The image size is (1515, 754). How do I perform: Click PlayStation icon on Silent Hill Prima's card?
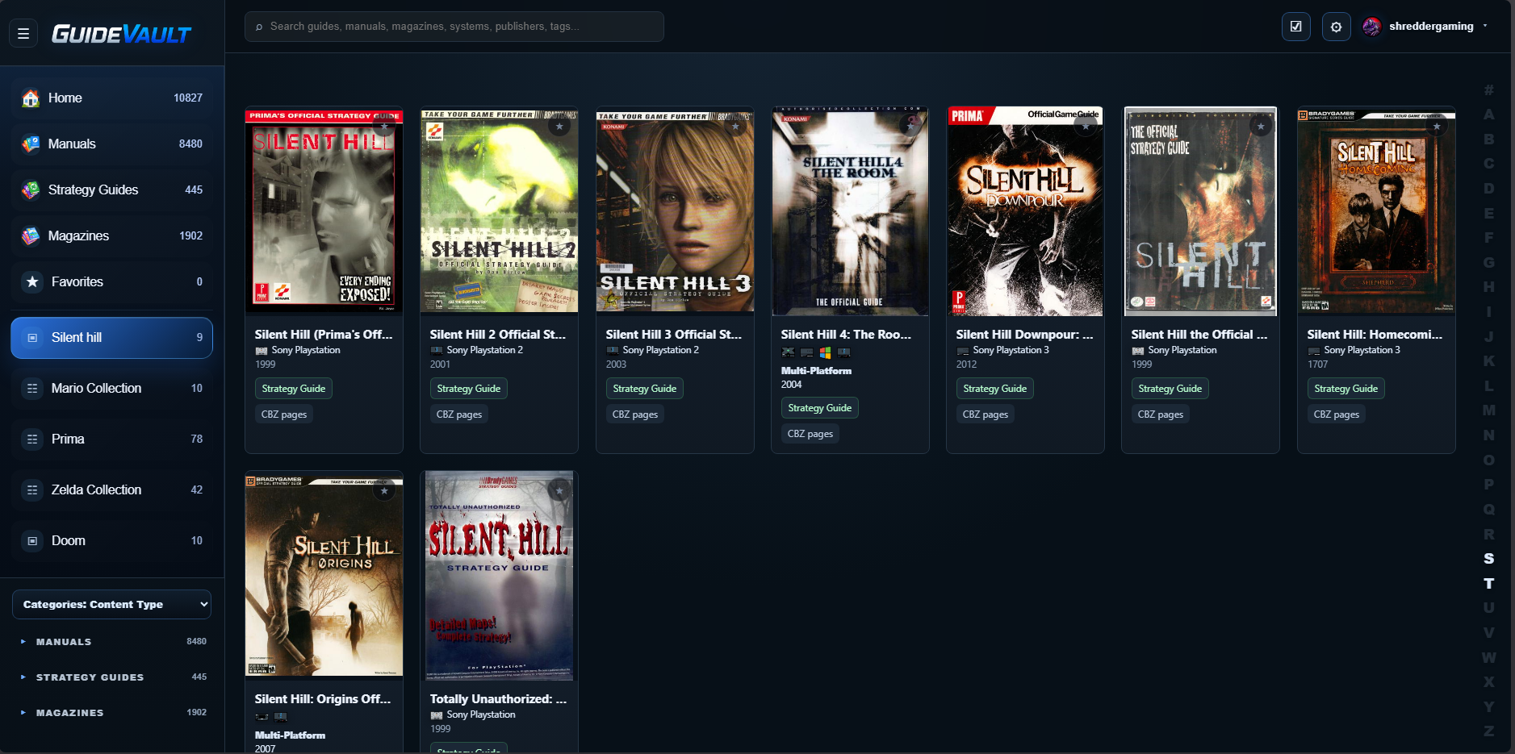[262, 351]
